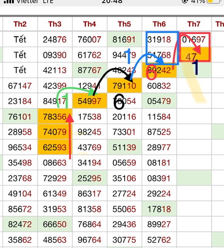This screenshot has width=224, height=248.
Task: Tap orange cell 74079
Action: tap(55, 132)
